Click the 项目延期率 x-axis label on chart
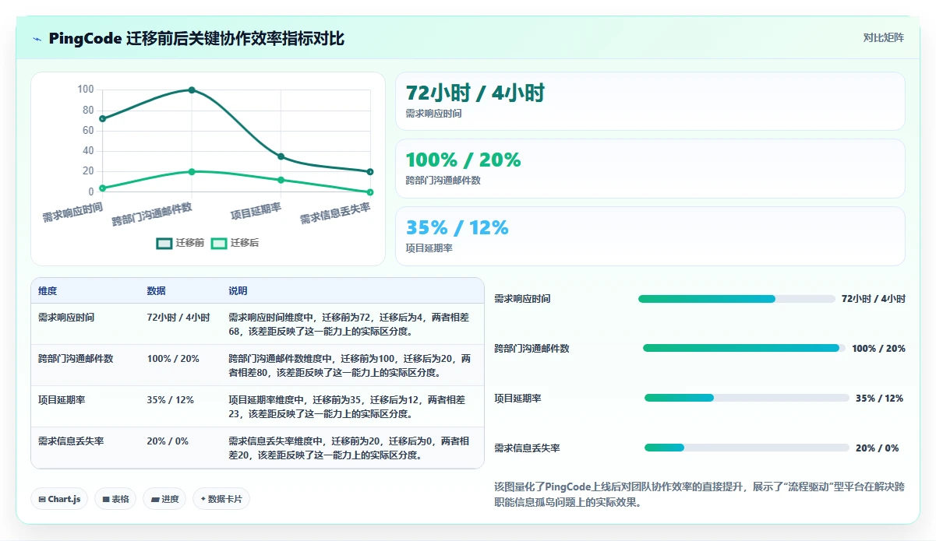 pyautogui.click(x=256, y=210)
